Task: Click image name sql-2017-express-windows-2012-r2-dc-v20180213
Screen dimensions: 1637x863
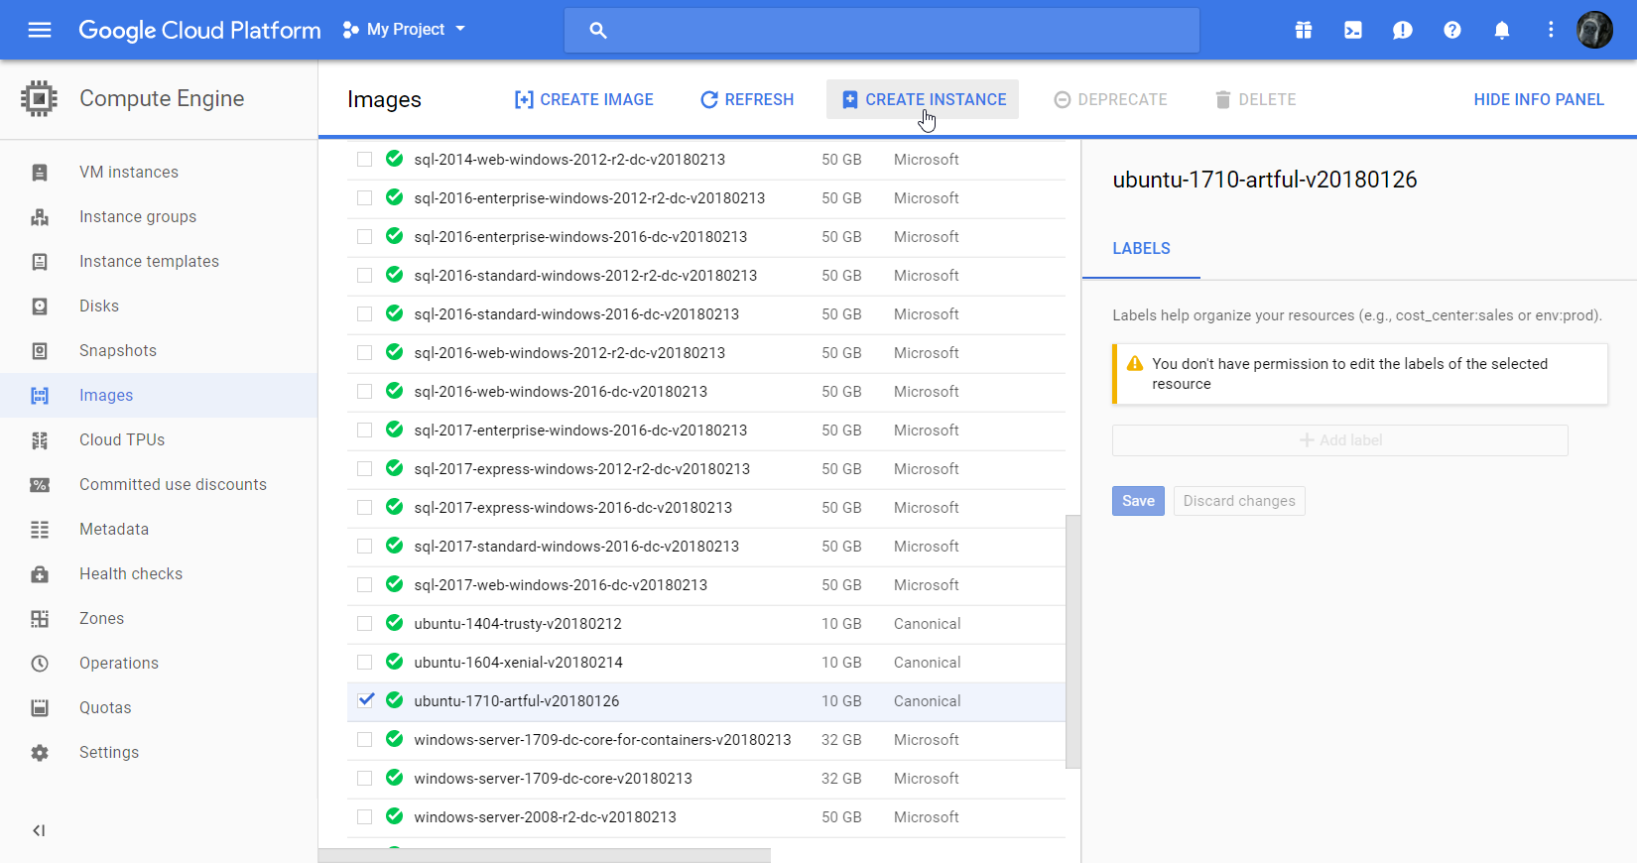Action: [581, 469]
